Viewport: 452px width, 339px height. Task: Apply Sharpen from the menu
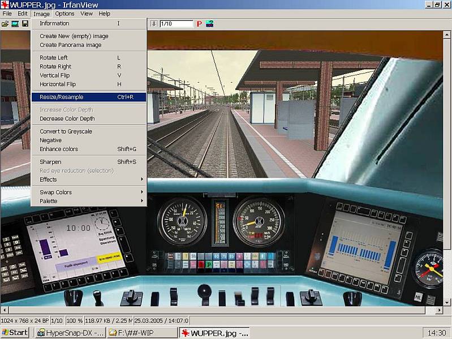coord(89,162)
